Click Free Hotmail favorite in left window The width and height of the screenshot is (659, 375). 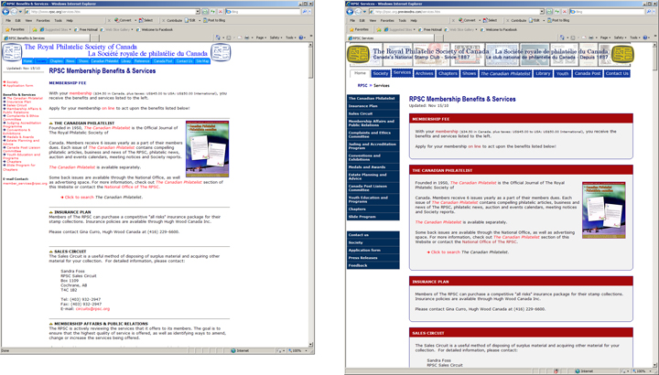86,30
